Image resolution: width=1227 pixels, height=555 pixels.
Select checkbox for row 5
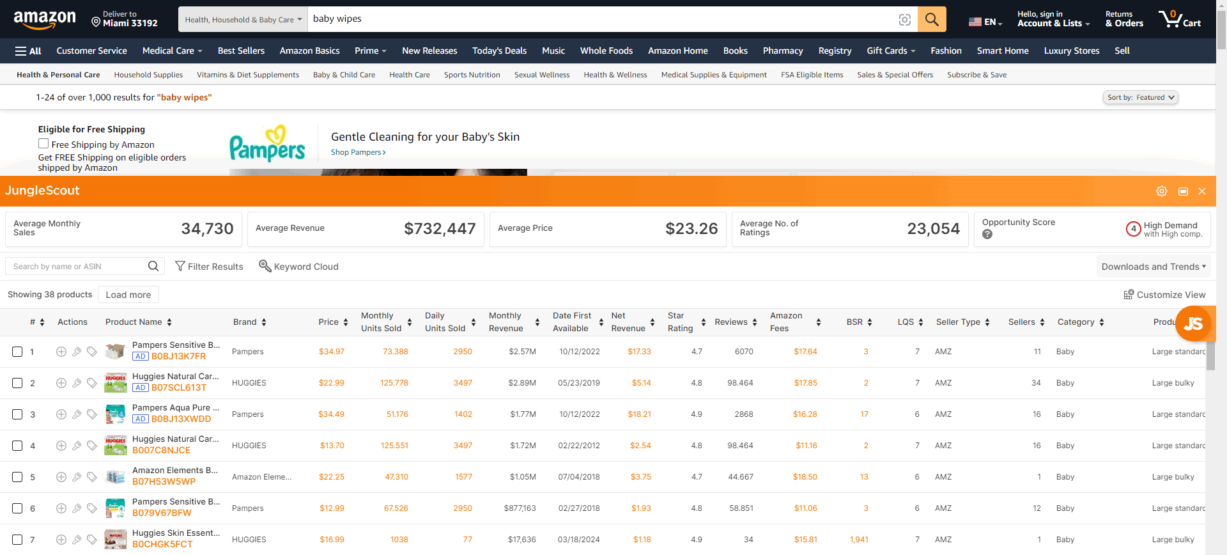[17, 477]
